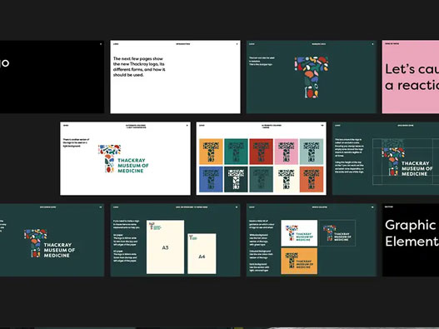Click the multicolored T logo on green slide
439x329 pixels.
(312, 77)
